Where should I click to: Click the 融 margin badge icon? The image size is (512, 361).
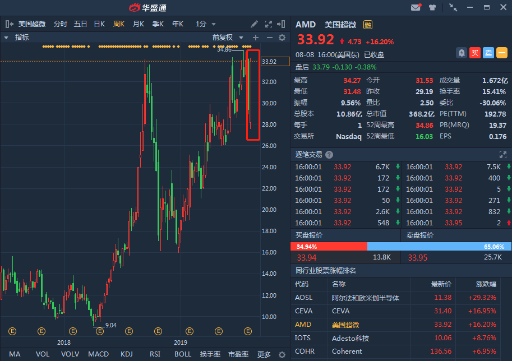pyautogui.click(x=368, y=25)
